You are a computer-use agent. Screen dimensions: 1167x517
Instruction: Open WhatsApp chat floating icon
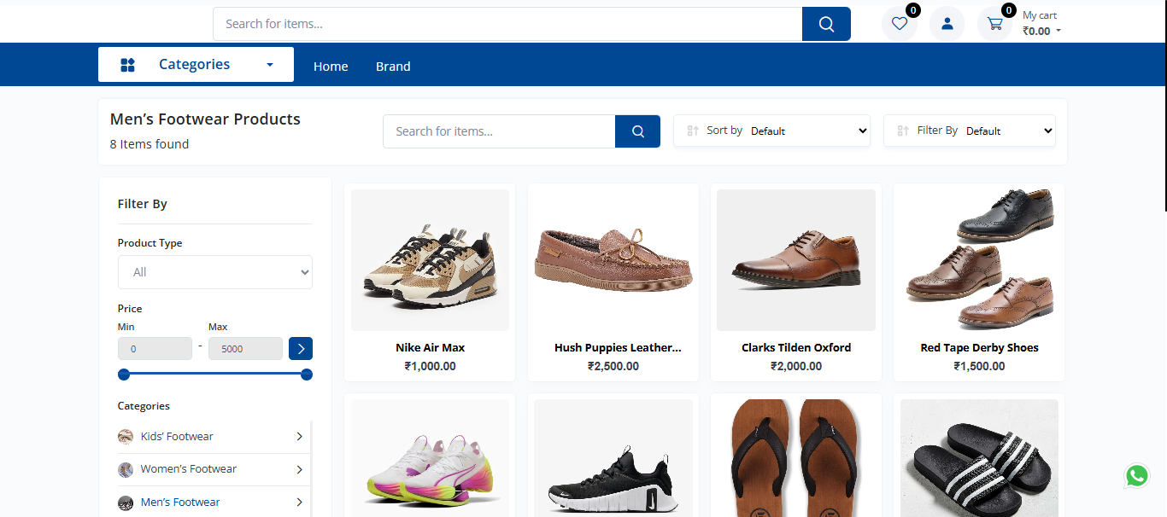(1136, 476)
